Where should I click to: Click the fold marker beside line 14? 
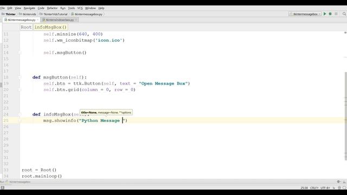coord(20,53)
